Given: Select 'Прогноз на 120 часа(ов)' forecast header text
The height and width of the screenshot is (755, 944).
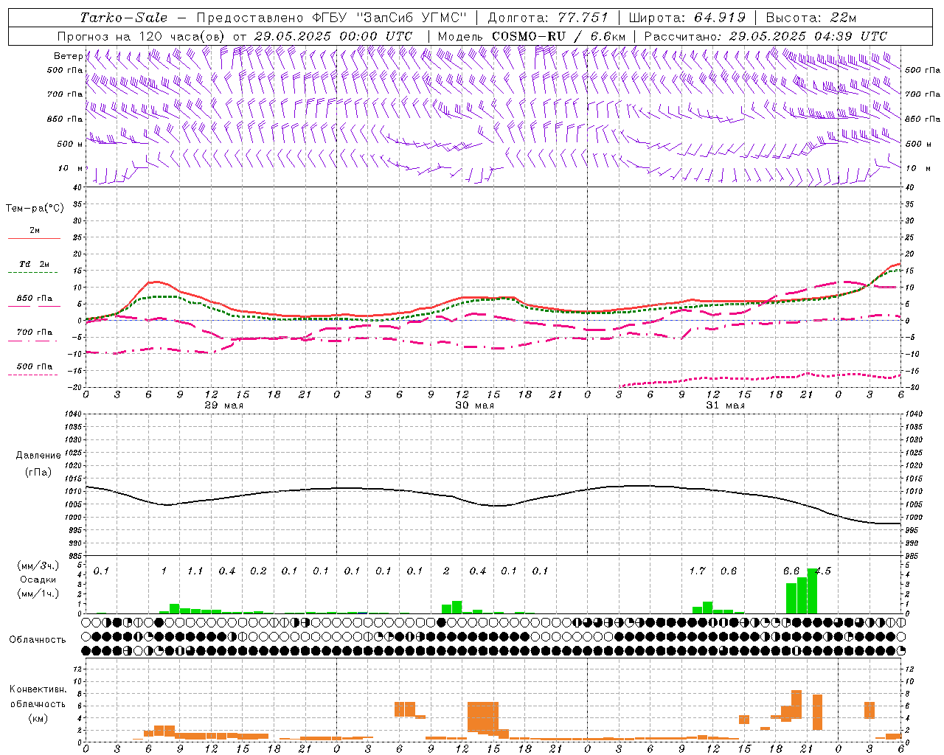Looking at the screenshot, I should 142,36.
